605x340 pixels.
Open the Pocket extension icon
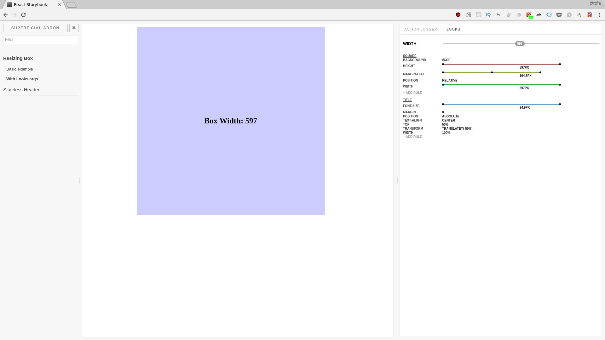[x=559, y=15]
